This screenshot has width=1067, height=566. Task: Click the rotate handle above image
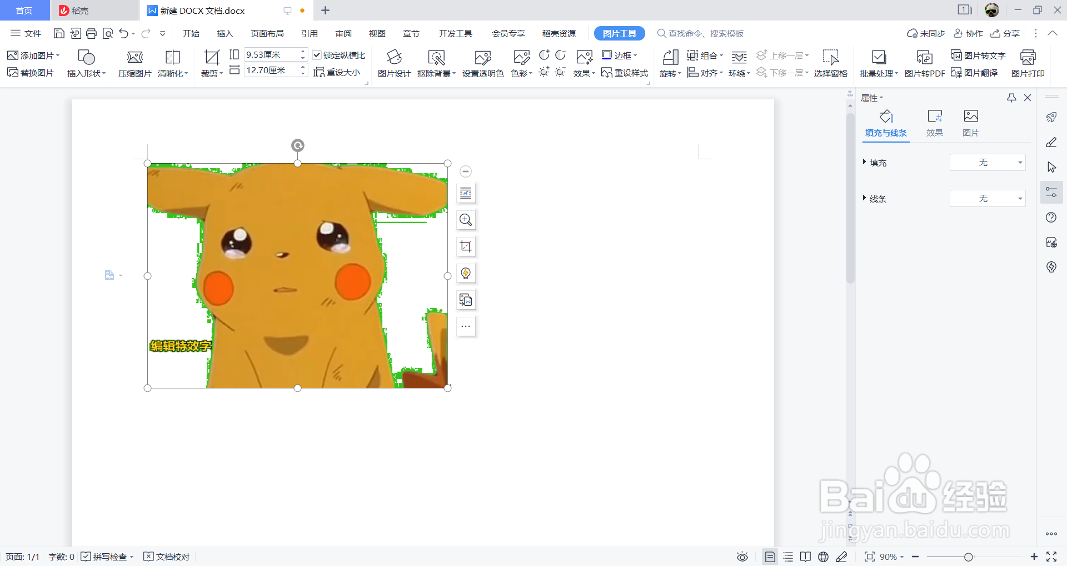pyautogui.click(x=298, y=145)
